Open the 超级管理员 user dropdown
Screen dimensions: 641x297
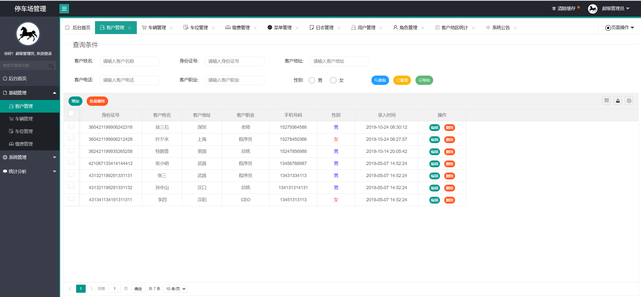pos(616,9)
